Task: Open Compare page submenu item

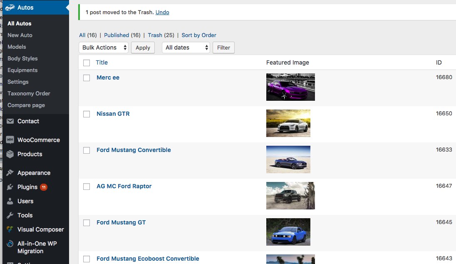Action: pyautogui.click(x=26, y=105)
